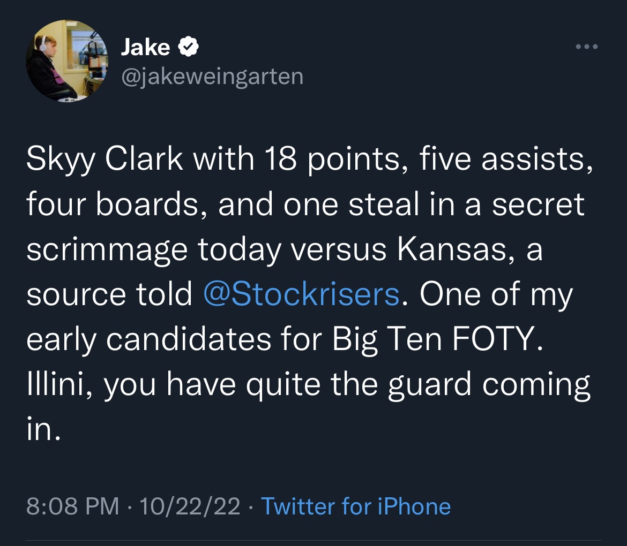Click the blue verified badge beside Jake
The image size is (627, 546).
point(188,48)
